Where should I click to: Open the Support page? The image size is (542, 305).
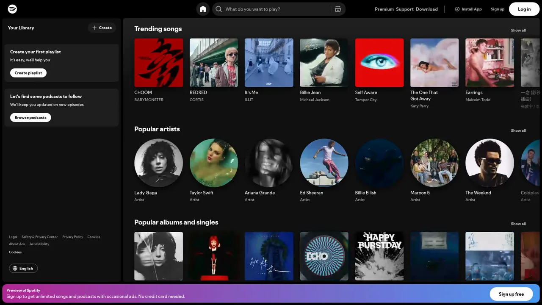[405, 9]
